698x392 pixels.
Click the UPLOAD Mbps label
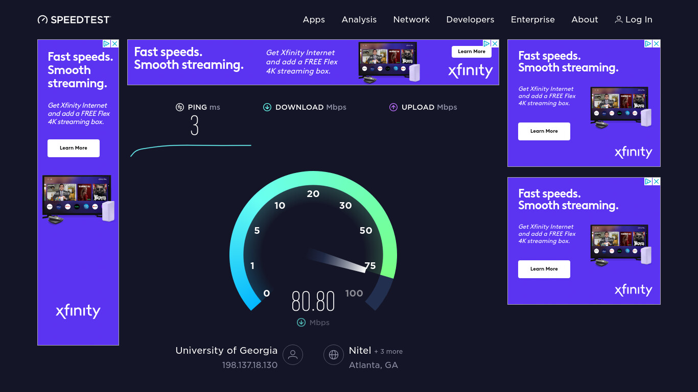429,107
